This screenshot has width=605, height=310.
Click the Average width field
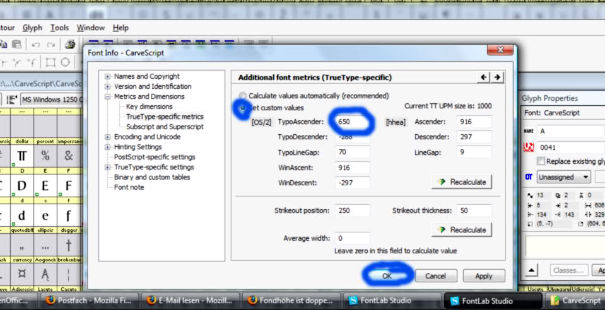tap(353, 238)
